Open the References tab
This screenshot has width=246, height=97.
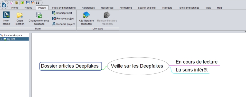[88, 8]
